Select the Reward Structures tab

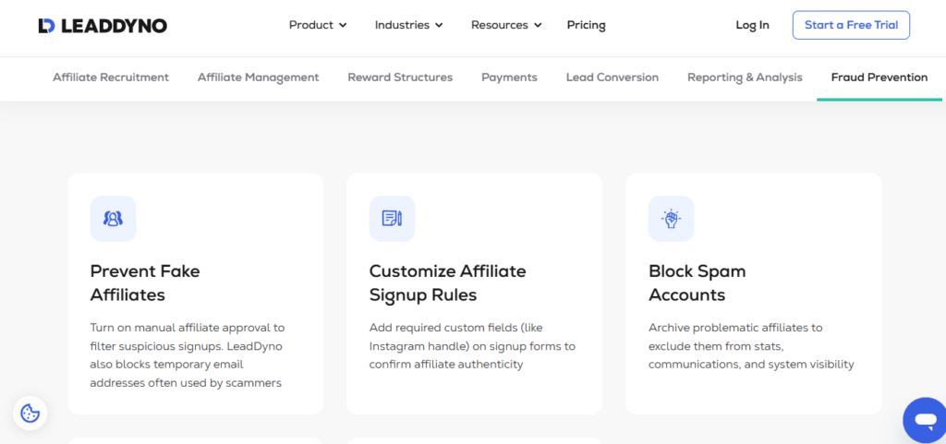(x=400, y=78)
